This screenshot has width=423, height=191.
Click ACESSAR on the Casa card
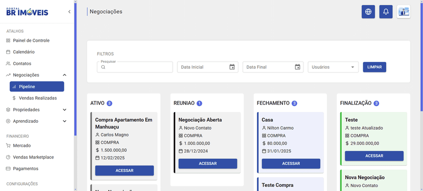click(x=291, y=163)
